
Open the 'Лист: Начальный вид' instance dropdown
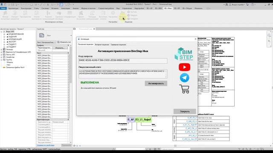pos(46,42)
